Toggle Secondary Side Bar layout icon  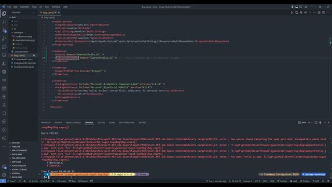click(x=301, y=7)
